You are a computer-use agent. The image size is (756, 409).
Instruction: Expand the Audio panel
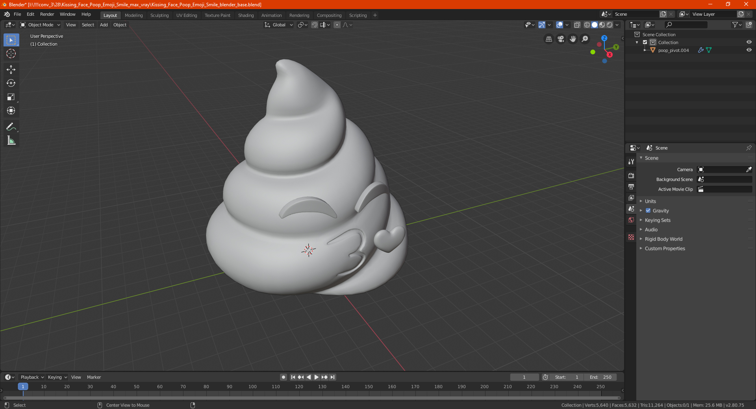click(x=651, y=230)
